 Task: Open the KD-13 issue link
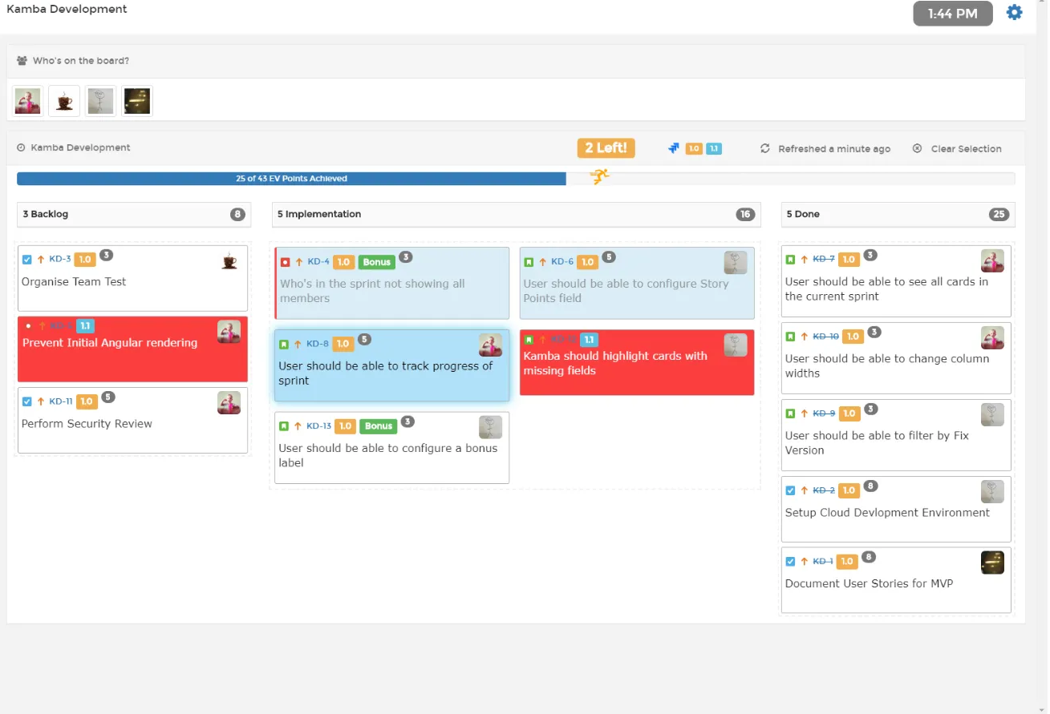tap(318, 426)
